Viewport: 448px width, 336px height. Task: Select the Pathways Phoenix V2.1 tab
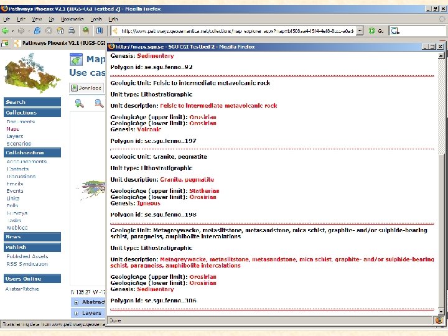tap(60, 43)
